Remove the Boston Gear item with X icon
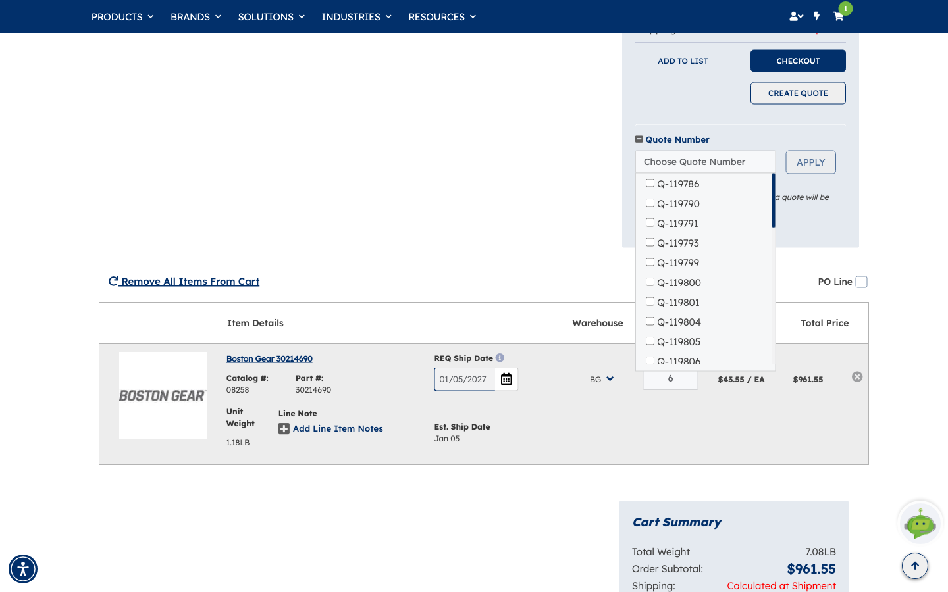 point(857,377)
